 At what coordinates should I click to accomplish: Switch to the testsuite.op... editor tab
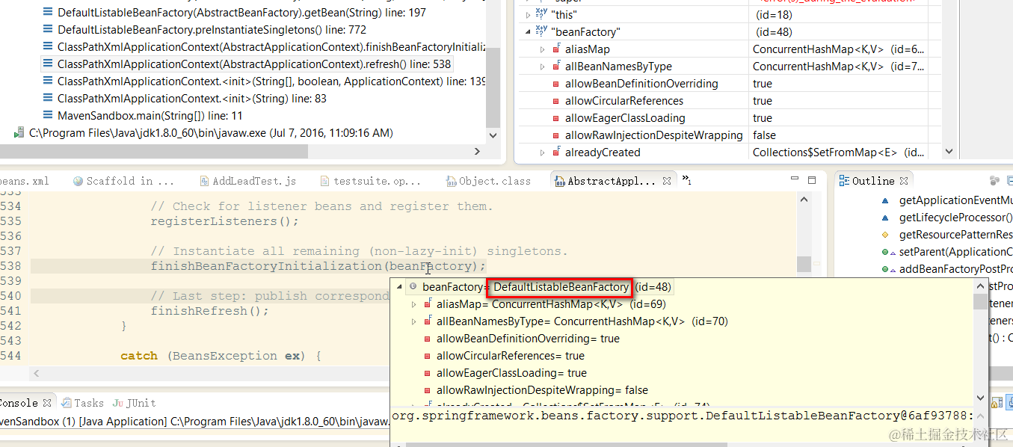369,181
